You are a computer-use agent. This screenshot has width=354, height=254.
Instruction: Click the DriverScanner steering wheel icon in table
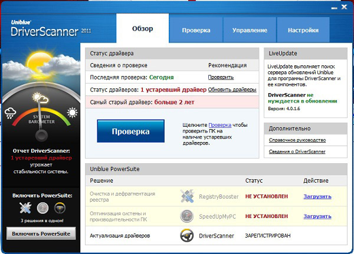click(186, 236)
